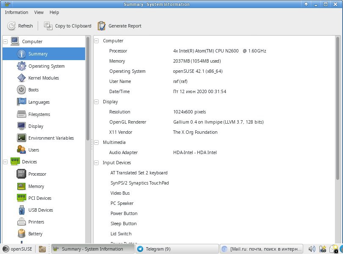Open Environment Variables terminal icon
Viewport: 343px width, 254px height.
22,138
